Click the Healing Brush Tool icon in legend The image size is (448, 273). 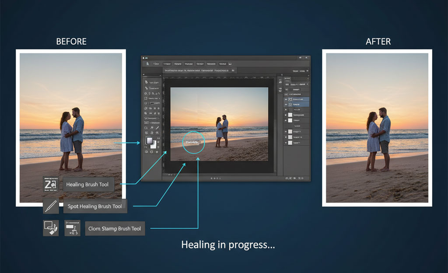point(51,184)
